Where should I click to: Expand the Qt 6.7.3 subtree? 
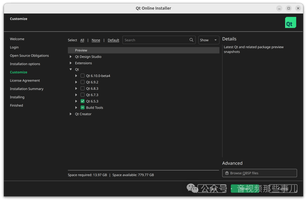(x=76, y=95)
